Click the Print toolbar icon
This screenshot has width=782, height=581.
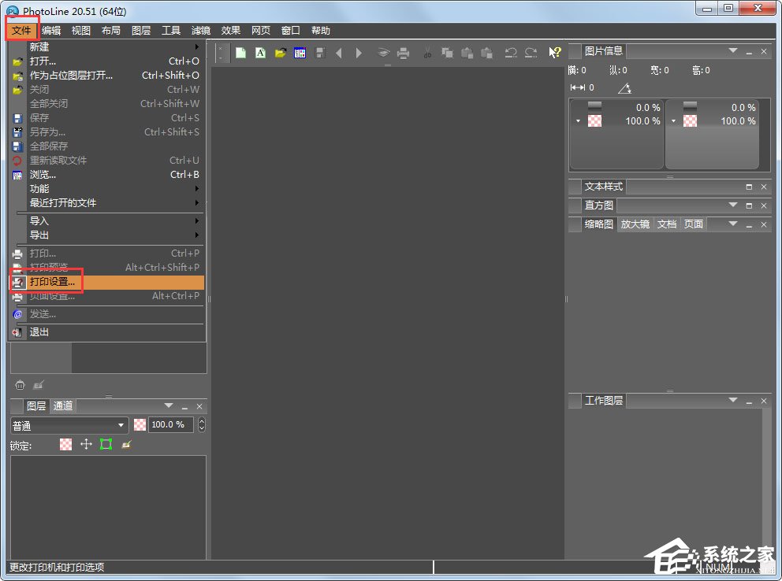click(403, 52)
